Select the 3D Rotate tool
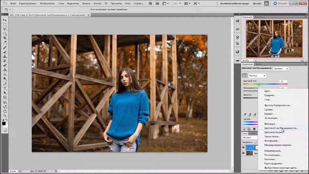 (5, 102)
